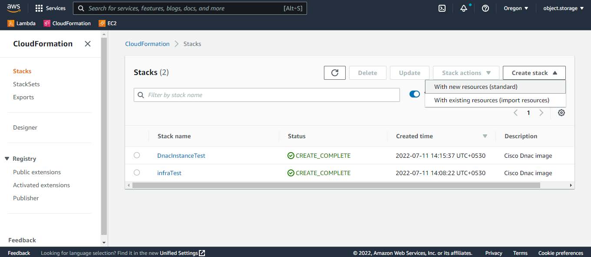The image size is (591, 257).
Task: Open Public extensions
Action: (x=37, y=172)
